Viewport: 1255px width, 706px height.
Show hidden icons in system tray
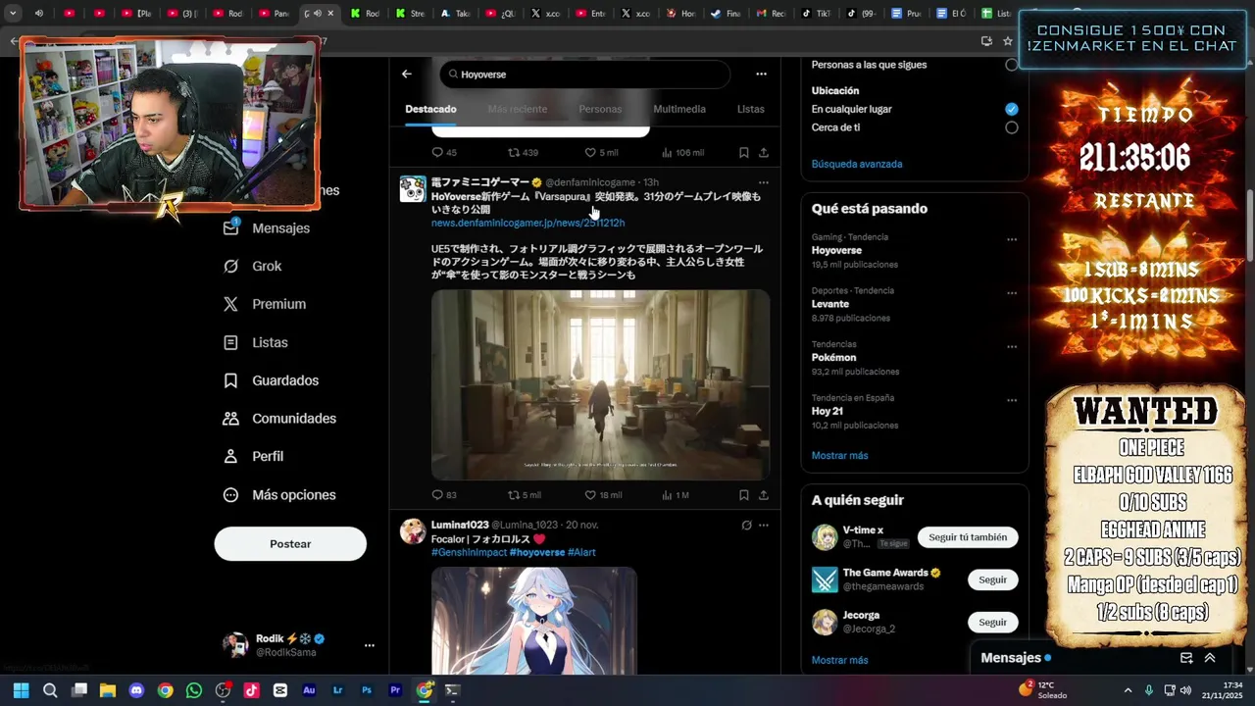coord(1128,690)
